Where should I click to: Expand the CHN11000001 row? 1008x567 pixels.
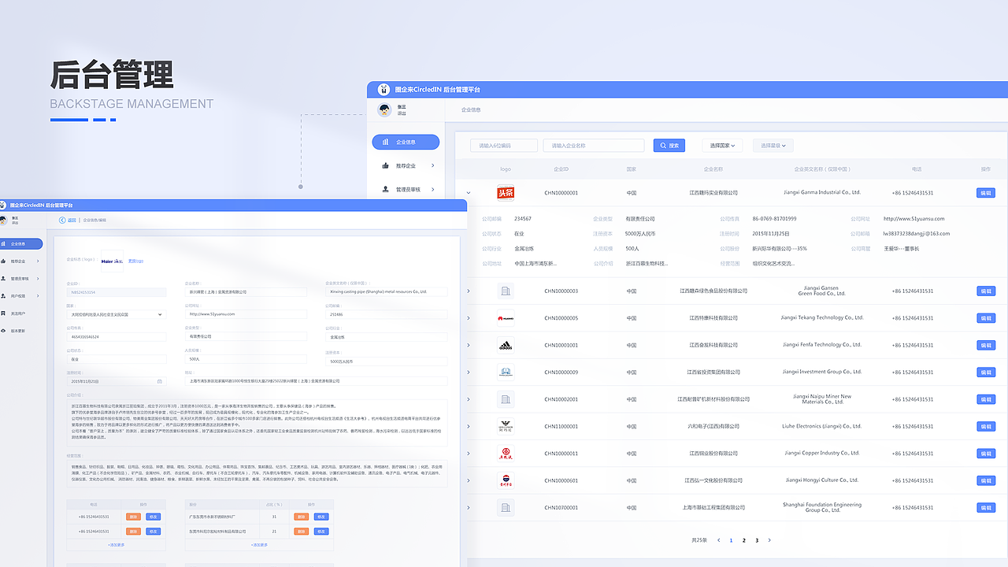click(468, 426)
